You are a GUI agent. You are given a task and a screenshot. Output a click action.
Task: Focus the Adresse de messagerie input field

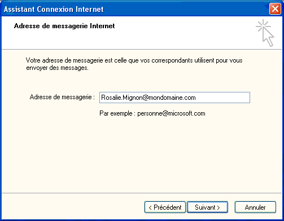[x=174, y=98]
